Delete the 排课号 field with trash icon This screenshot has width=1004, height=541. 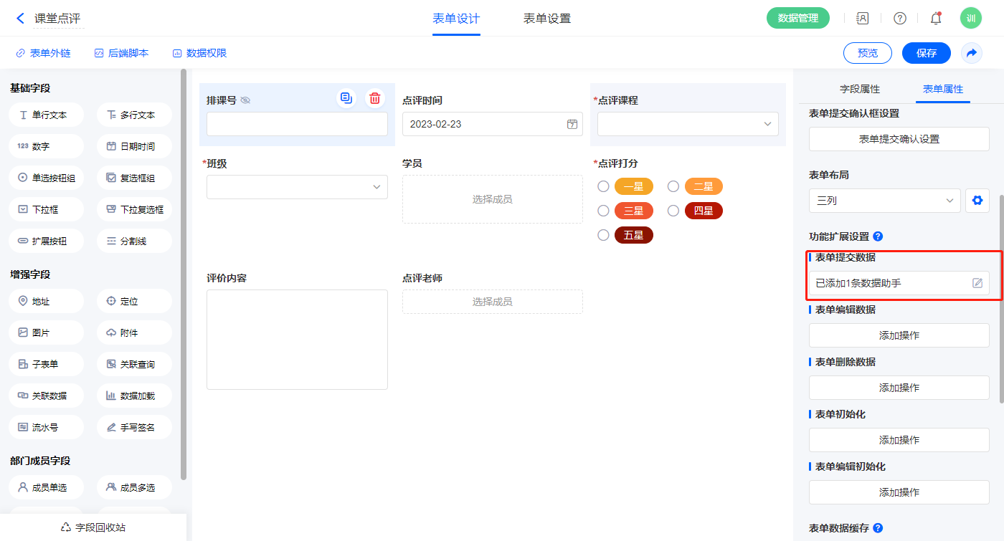[374, 98]
